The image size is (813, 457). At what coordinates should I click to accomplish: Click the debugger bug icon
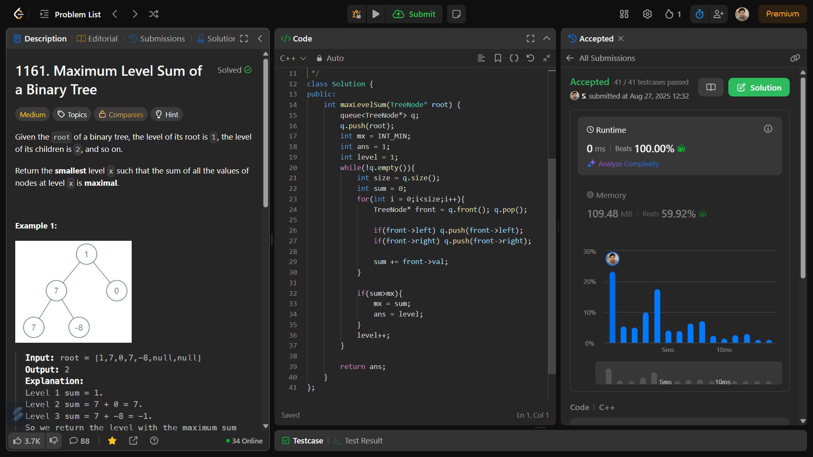[x=357, y=14]
